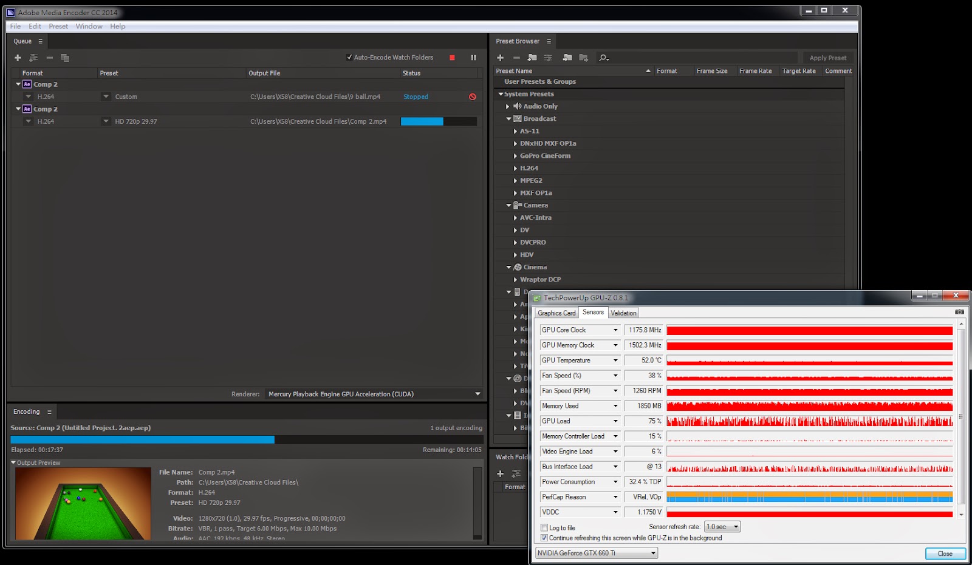The height and width of the screenshot is (565, 972).
Task: Duplicate the selected Queue item
Action: [65, 58]
